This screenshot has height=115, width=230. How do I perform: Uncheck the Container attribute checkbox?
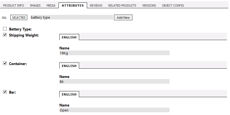click(5, 63)
